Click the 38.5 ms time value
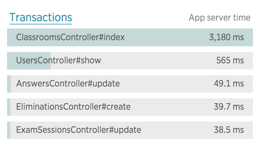The image size is (260, 146). coord(229,130)
